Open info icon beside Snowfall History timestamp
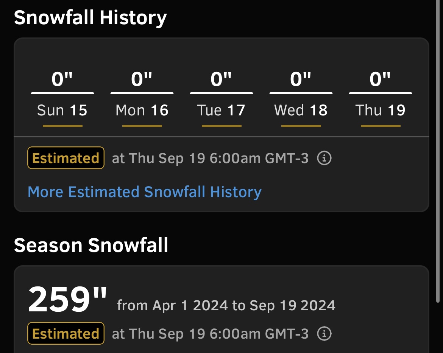Screen dimensions: 443x353 [324, 158]
